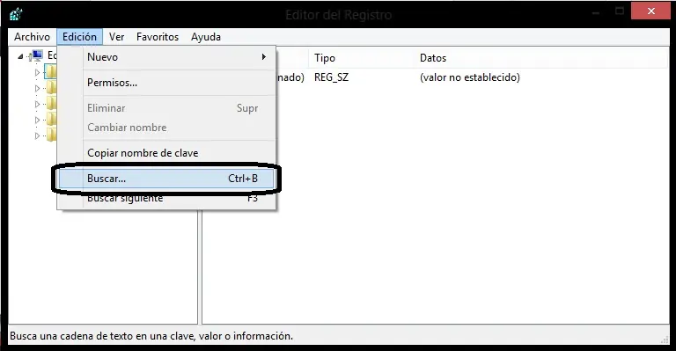This screenshot has width=676, height=351.
Task: Collapse the root computer tree node
Action: [20, 56]
